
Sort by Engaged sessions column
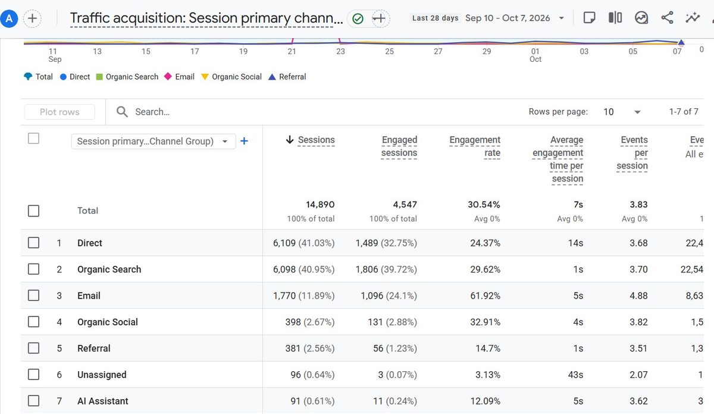[399, 146]
